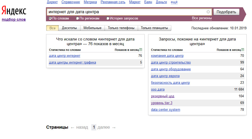
Task: Open the 'Баян' link
Action: [148, 2]
